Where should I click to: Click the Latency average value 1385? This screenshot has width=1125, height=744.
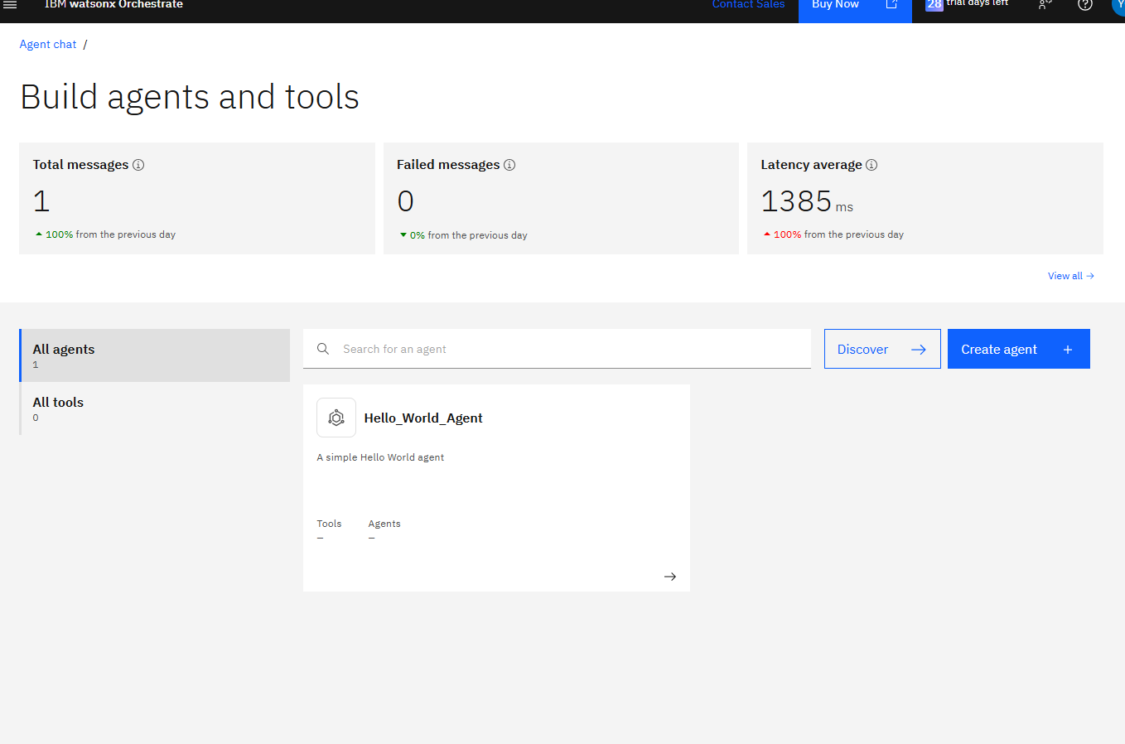[x=796, y=201]
